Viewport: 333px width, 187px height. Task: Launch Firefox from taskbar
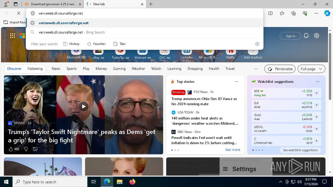(x=132, y=182)
